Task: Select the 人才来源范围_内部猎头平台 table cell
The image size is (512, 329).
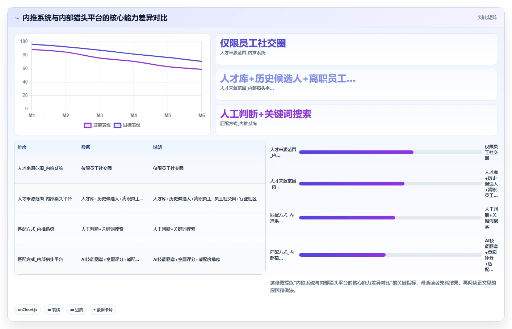Action: pyautogui.click(x=45, y=199)
